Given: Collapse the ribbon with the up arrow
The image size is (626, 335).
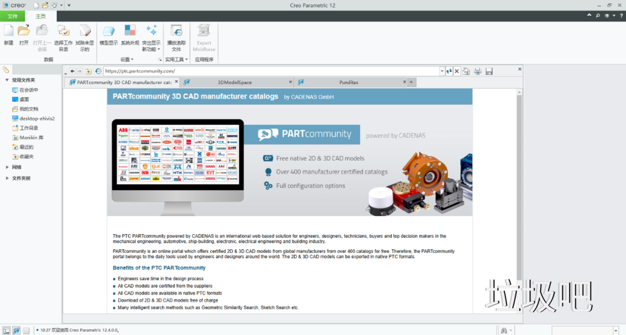Looking at the screenshot, I should 589,16.
